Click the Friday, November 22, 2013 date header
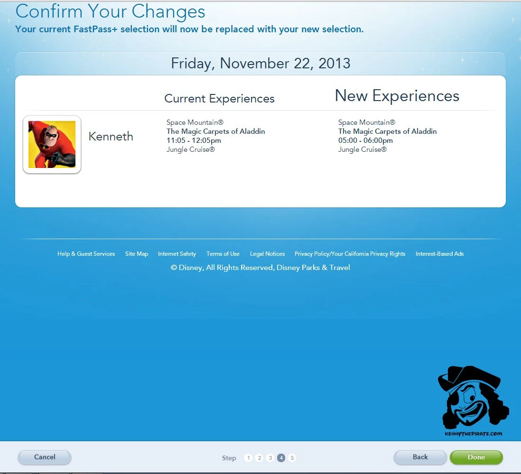Image resolution: width=521 pixels, height=474 pixels. (260, 63)
